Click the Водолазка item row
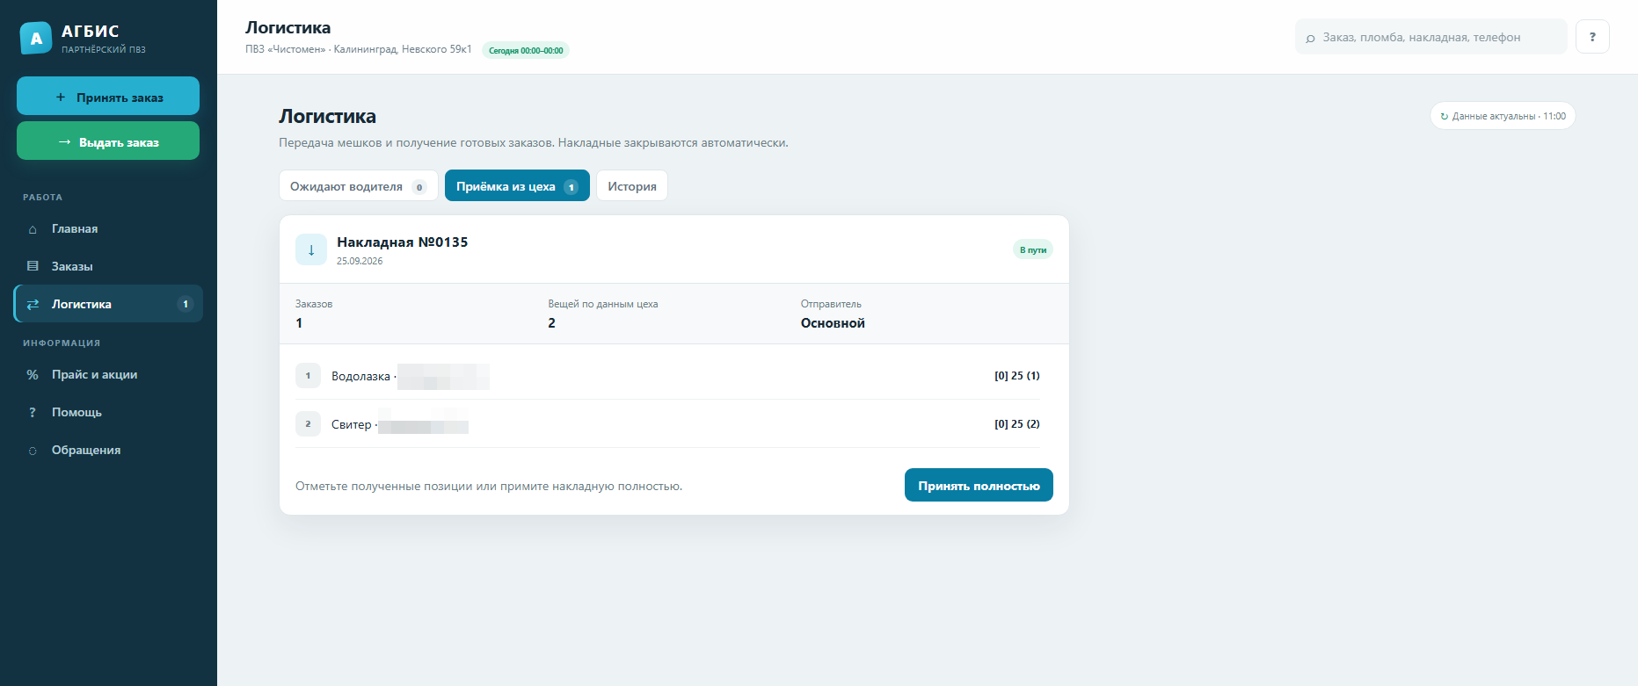 667,376
